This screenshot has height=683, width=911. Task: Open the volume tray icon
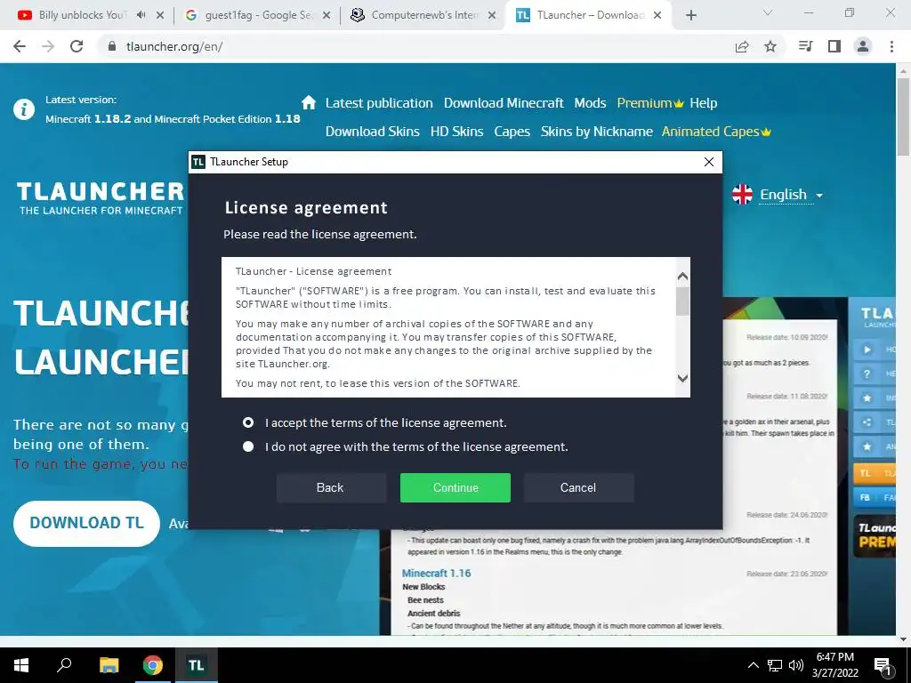pos(796,665)
